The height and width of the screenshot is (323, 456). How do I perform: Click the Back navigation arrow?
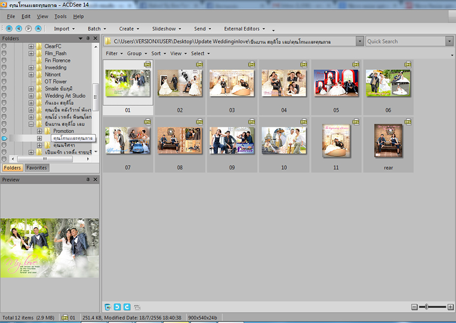click(19, 28)
